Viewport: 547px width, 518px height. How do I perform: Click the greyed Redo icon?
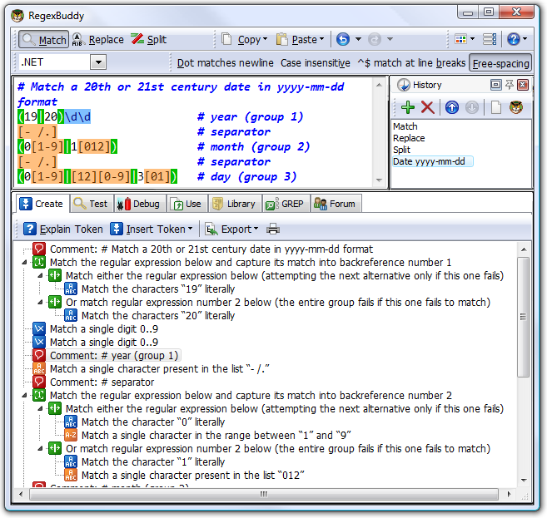pyautogui.click(x=375, y=39)
